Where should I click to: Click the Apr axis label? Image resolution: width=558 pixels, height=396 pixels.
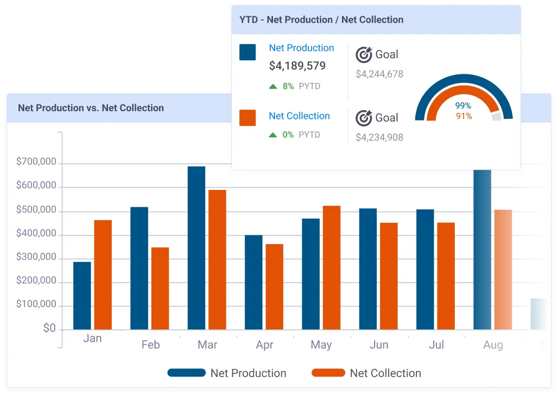[265, 345]
